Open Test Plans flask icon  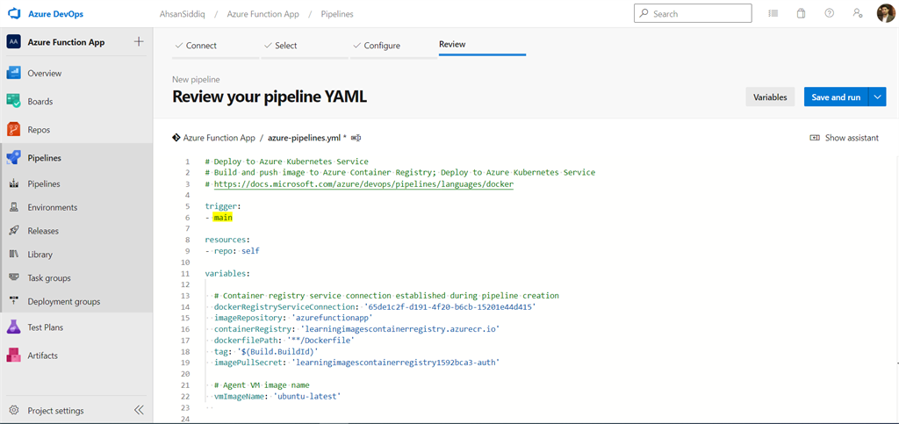[14, 327]
